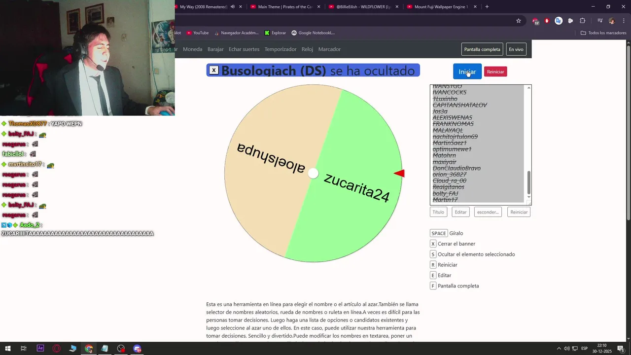Click the red Reiniciar button beside Iniciar
The image size is (631, 355).
495,71
